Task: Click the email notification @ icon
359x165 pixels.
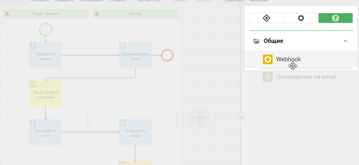Action: (x=268, y=77)
